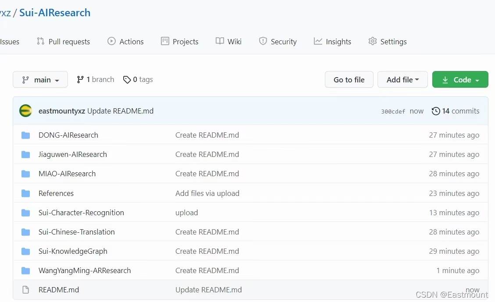Go to the Pull requests tab

[x=63, y=41]
